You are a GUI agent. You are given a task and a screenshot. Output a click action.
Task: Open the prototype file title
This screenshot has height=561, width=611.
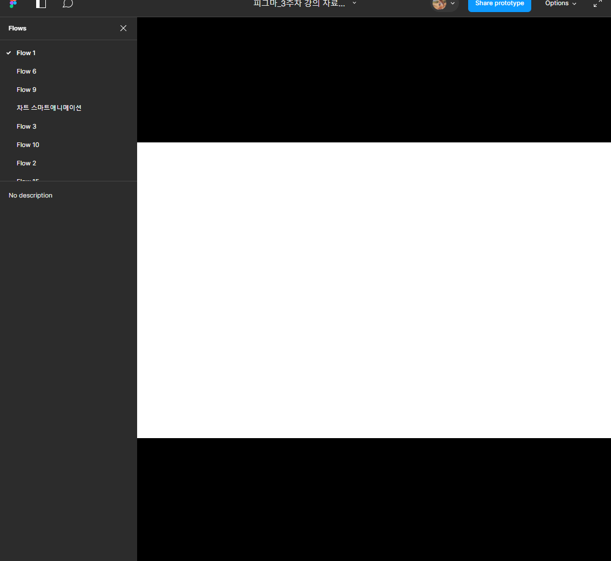tap(299, 3)
